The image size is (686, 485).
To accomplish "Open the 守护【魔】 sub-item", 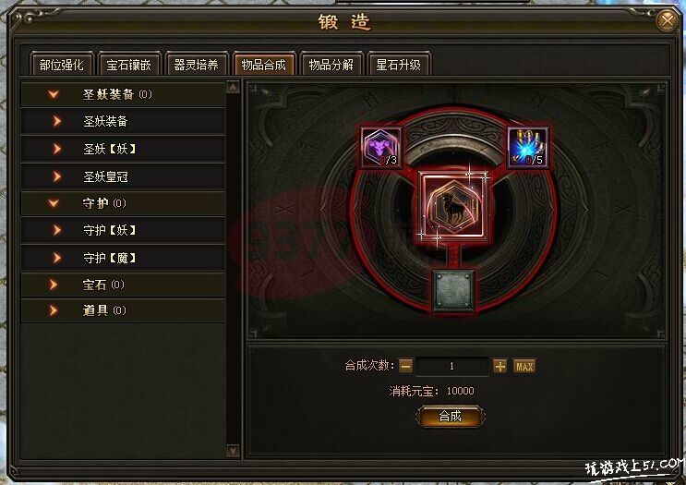I will [123, 258].
